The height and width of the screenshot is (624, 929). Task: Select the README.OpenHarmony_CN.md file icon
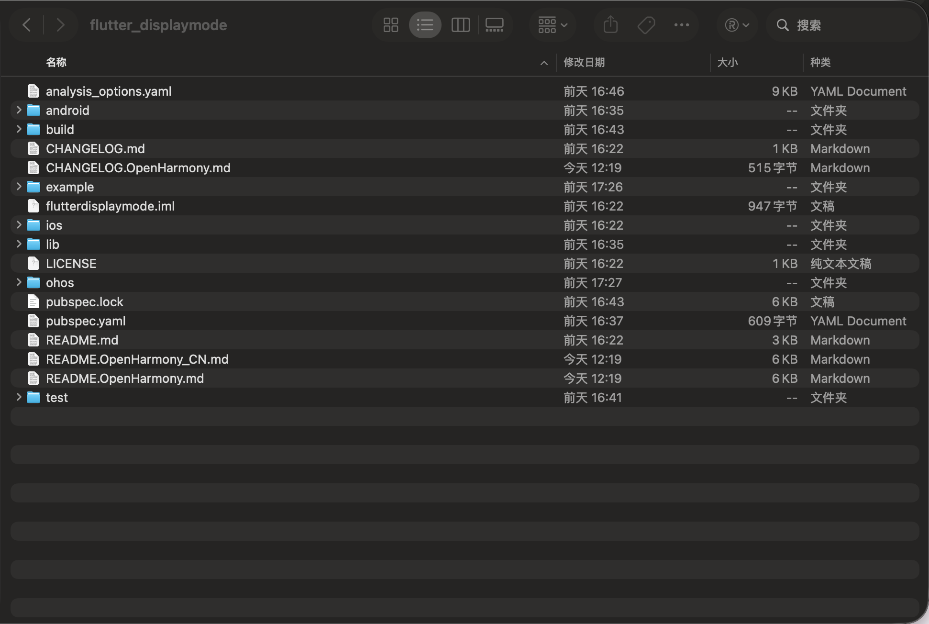pos(33,359)
